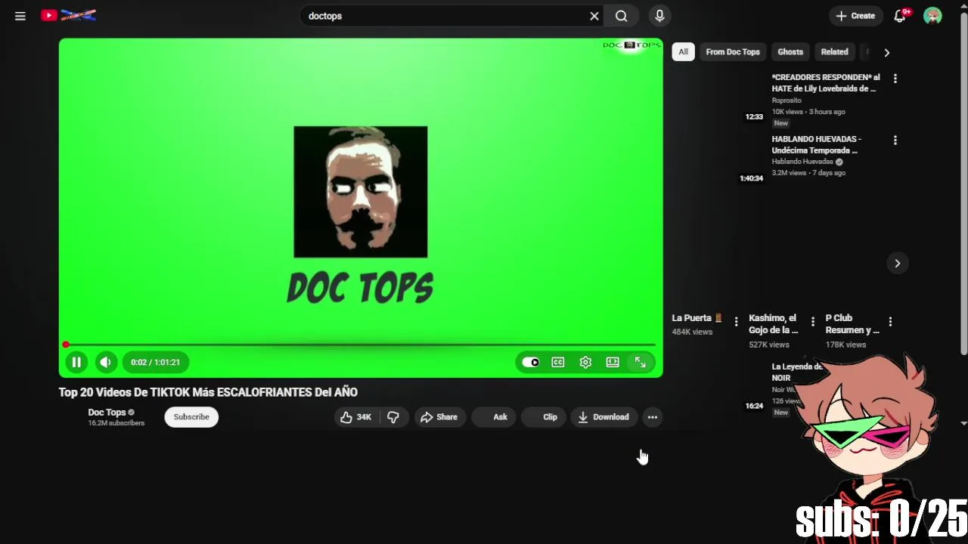
Task: Open the Hablando Huevadas channel name
Action: pos(802,162)
